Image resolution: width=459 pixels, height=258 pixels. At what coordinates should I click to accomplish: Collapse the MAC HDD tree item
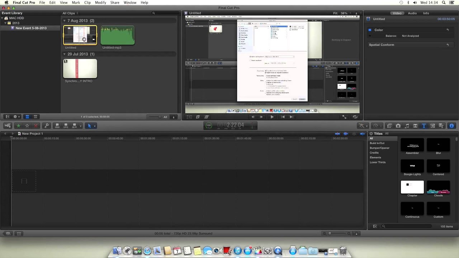click(x=3, y=18)
